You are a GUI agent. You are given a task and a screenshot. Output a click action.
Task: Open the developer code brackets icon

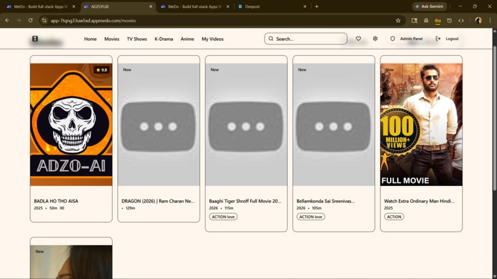click(x=461, y=20)
